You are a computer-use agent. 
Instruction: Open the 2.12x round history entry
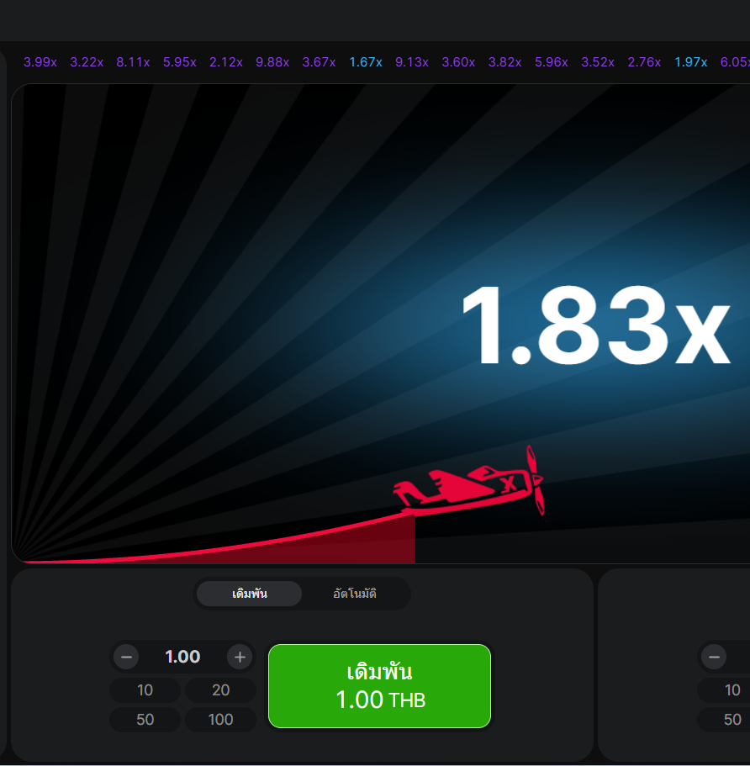(x=225, y=62)
